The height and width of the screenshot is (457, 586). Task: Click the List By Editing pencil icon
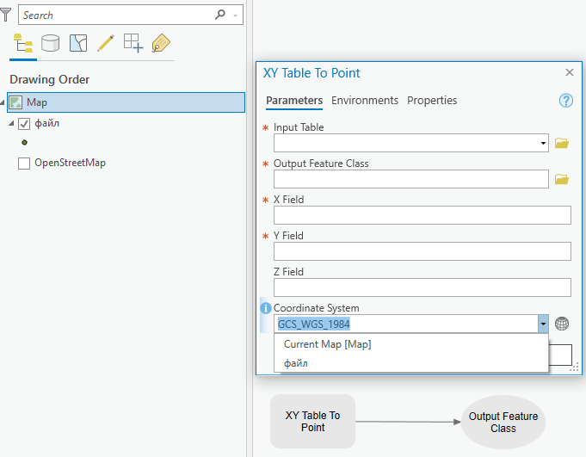[105, 43]
